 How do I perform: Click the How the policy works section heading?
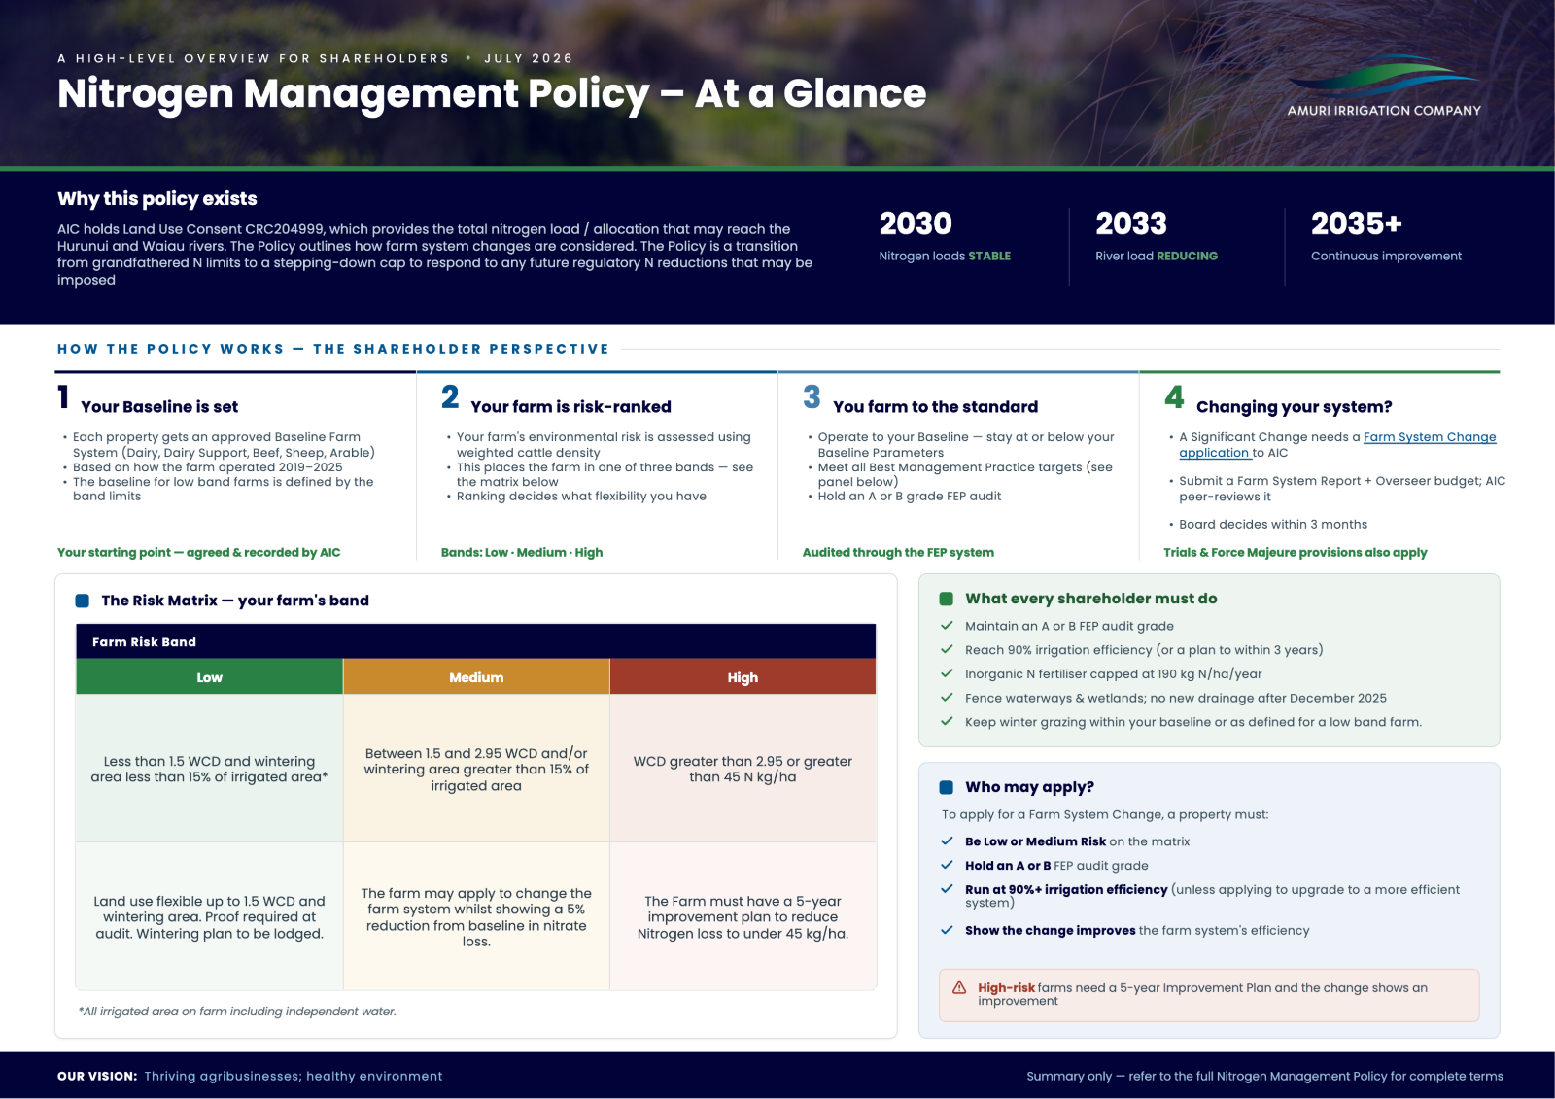tap(333, 349)
